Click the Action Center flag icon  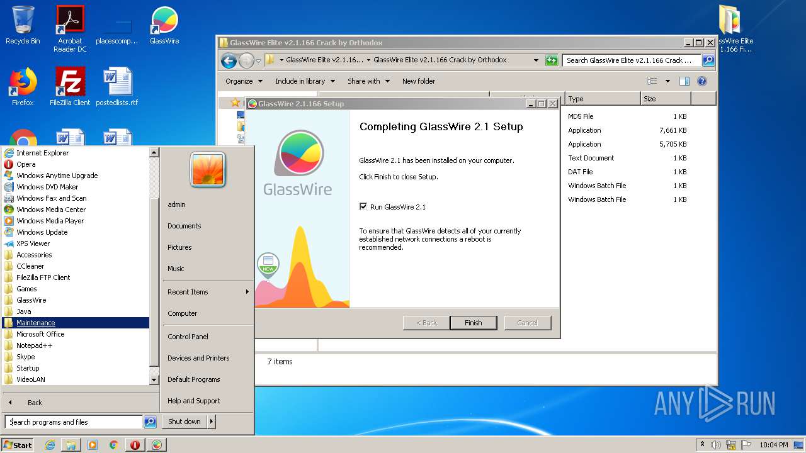point(746,445)
